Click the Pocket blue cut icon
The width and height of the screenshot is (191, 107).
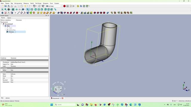[x=58, y=13]
